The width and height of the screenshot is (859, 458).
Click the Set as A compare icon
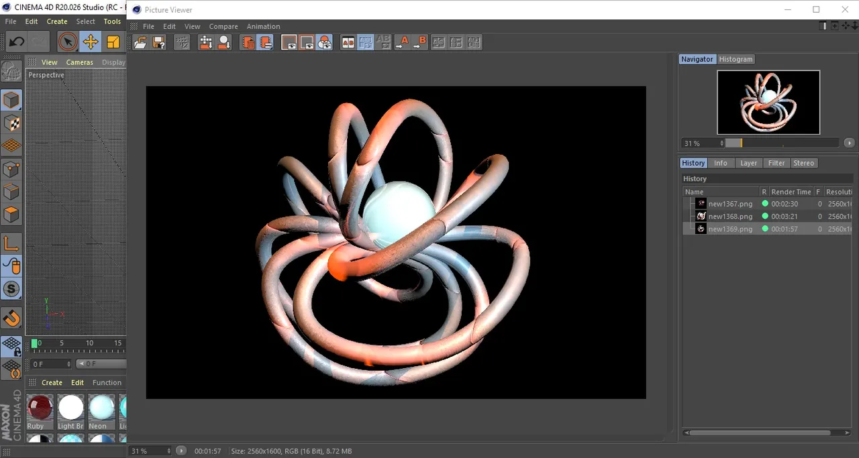click(x=402, y=42)
